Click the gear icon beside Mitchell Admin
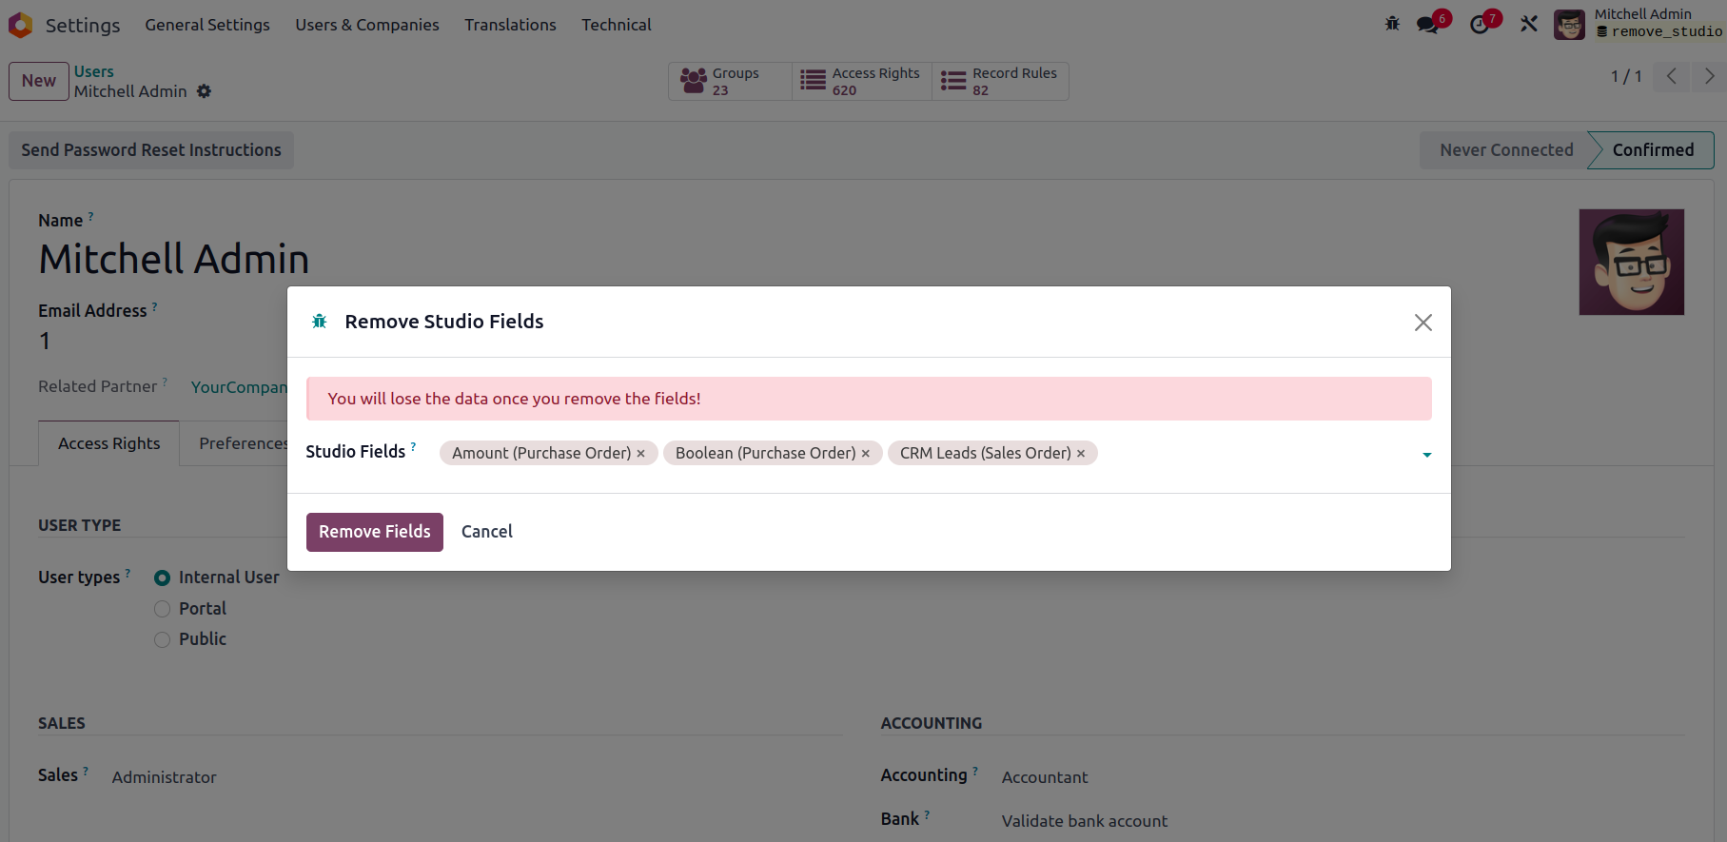This screenshot has height=842, width=1727. pos(204,91)
